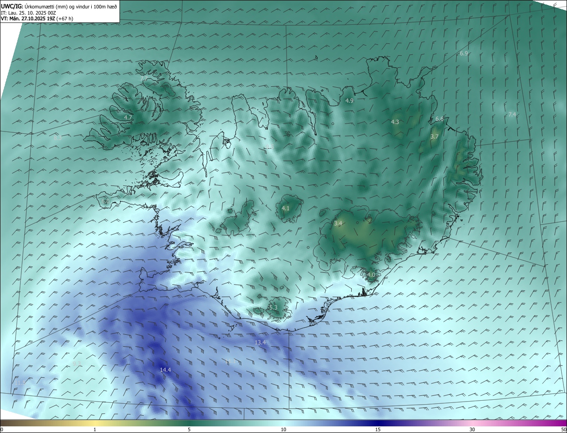Click the 4.9 value label in the north

point(350,101)
